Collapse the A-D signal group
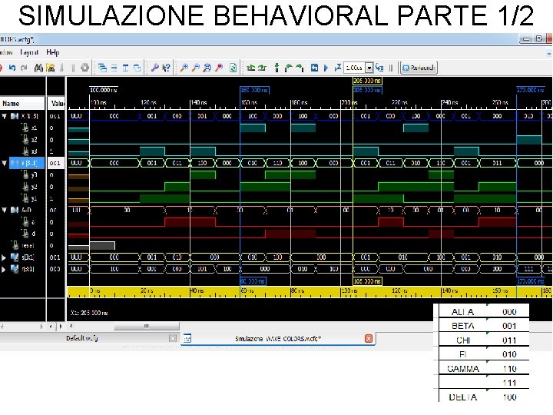This screenshot has width=553, height=415. point(5,210)
